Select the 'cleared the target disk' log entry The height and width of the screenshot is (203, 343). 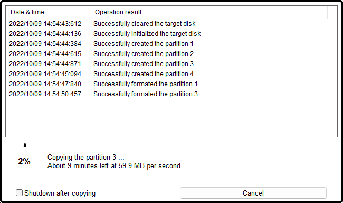pyautogui.click(x=145, y=24)
